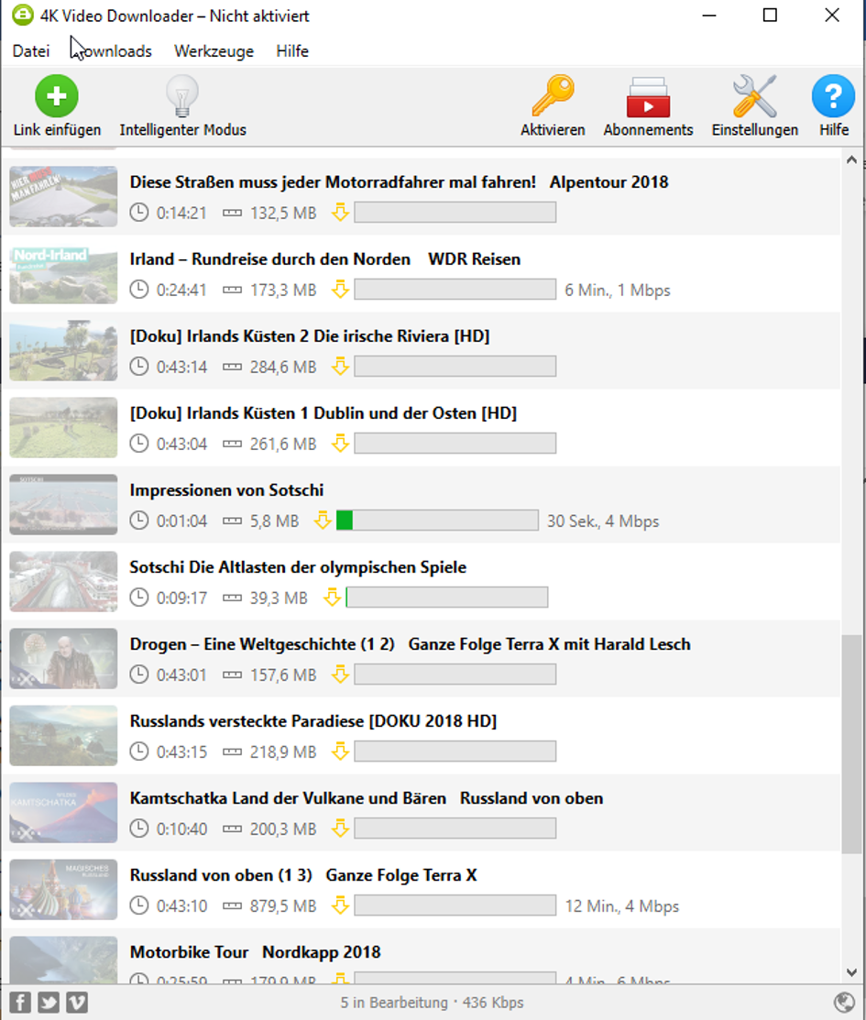Click clock icon next to 0:14:21 duration
This screenshot has width=866, height=1020.
[x=138, y=212]
